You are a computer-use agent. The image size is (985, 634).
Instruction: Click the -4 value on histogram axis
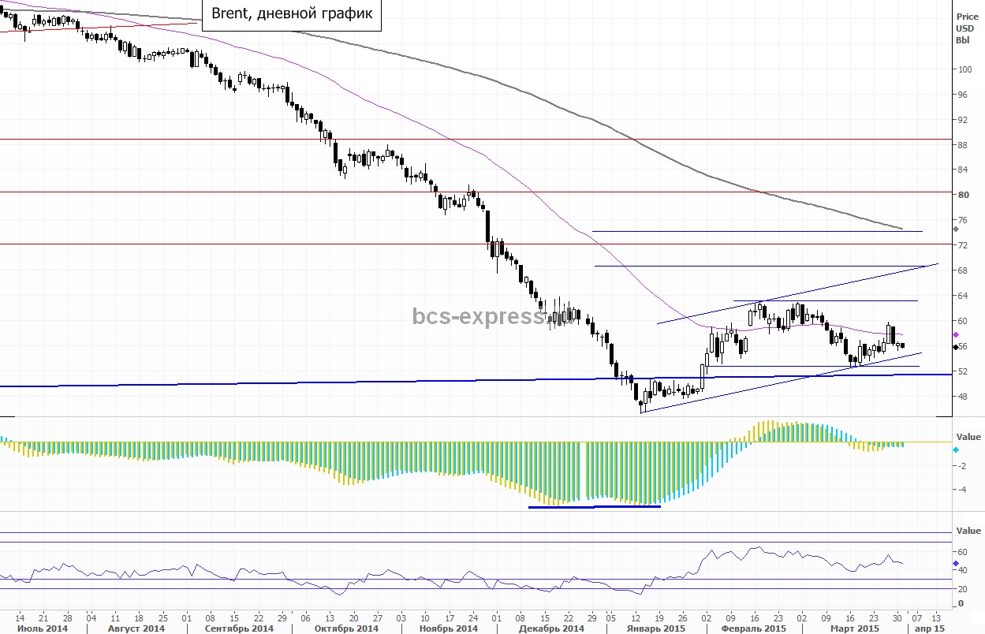[x=962, y=490]
